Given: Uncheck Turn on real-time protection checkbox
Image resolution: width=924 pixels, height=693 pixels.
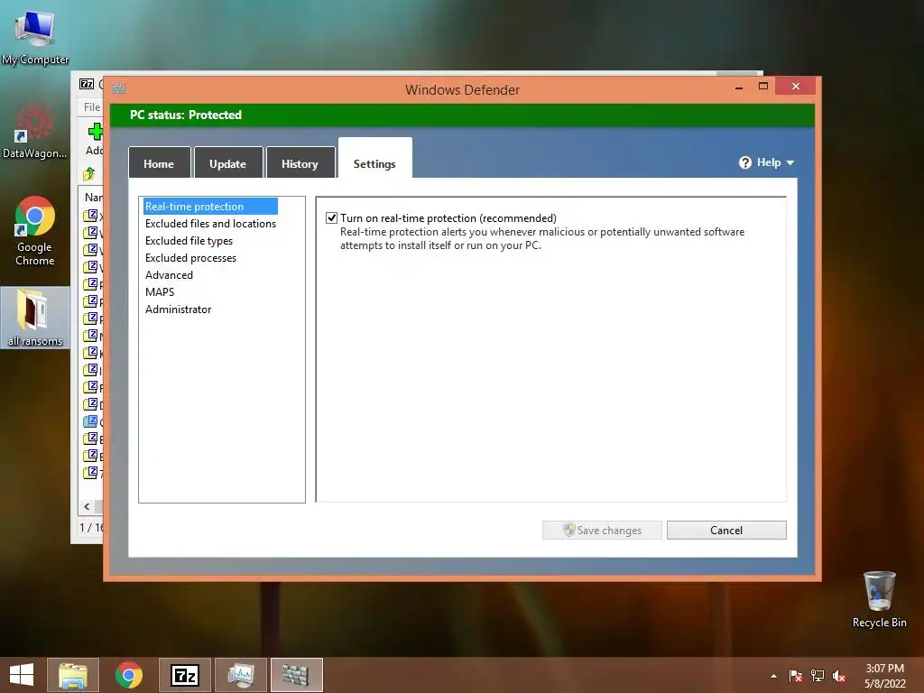Looking at the screenshot, I should coord(332,218).
